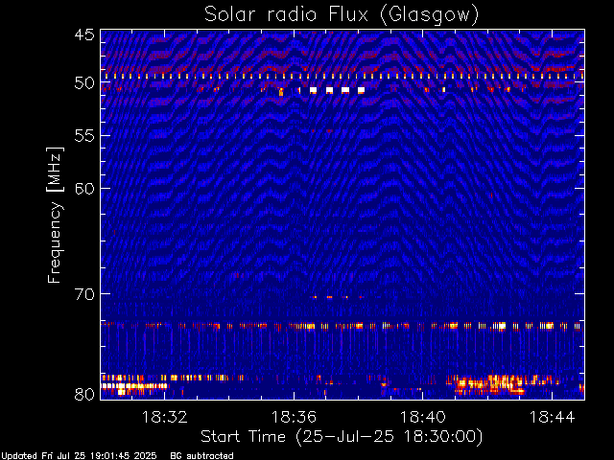
Task: Click the 45 MHz frequency tick label
Action: [x=84, y=34]
